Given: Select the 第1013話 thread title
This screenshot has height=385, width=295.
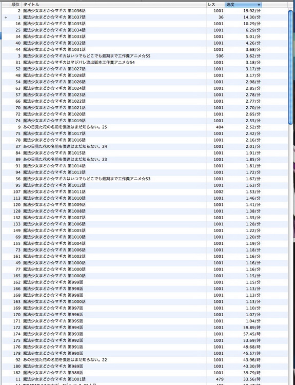Looking at the screenshot, I should (54, 172).
